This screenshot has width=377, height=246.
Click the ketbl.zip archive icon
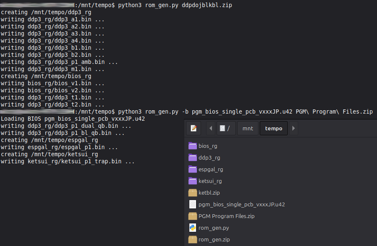(192, 193)
